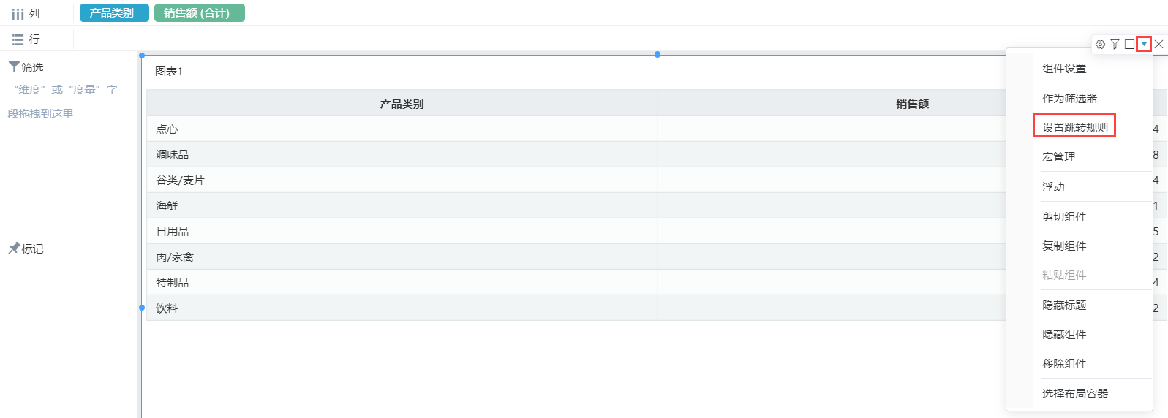Select the 饮料 table row cell
Viewport: 1168px width, 418px height.
click(x=402, y=308)
